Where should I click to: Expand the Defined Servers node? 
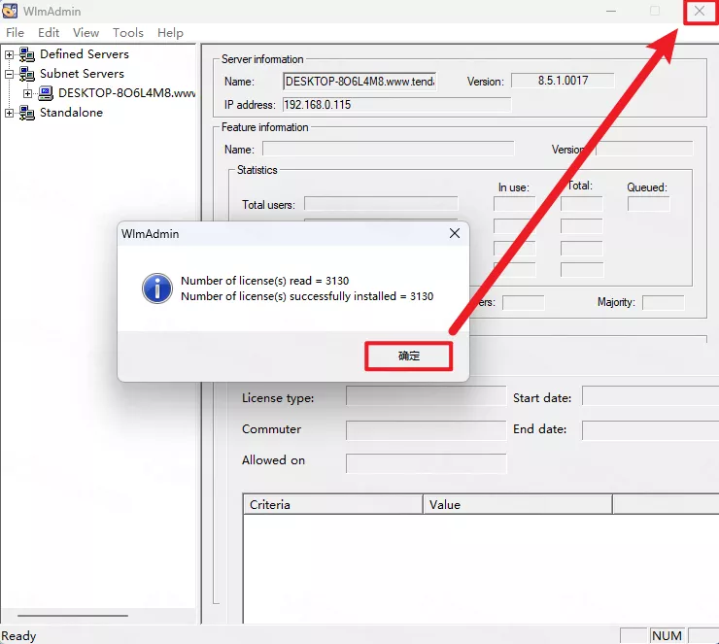click(10, 54)
